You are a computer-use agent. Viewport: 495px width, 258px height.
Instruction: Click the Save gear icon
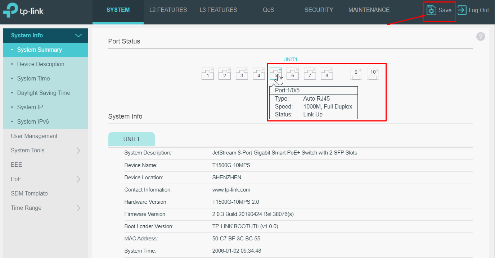coord(431,10)
